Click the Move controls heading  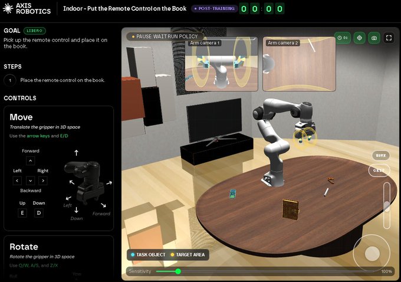pyautogui.click(x=21, y=117)
